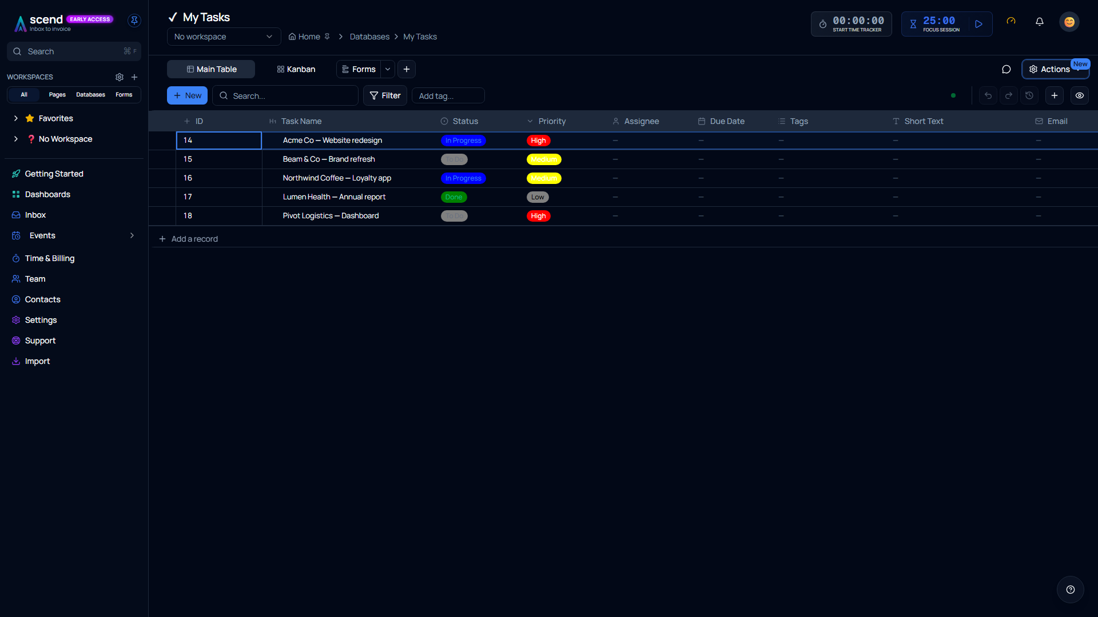Open Team page
This screenshot has width=1098, height=617.
pos(35,279)
